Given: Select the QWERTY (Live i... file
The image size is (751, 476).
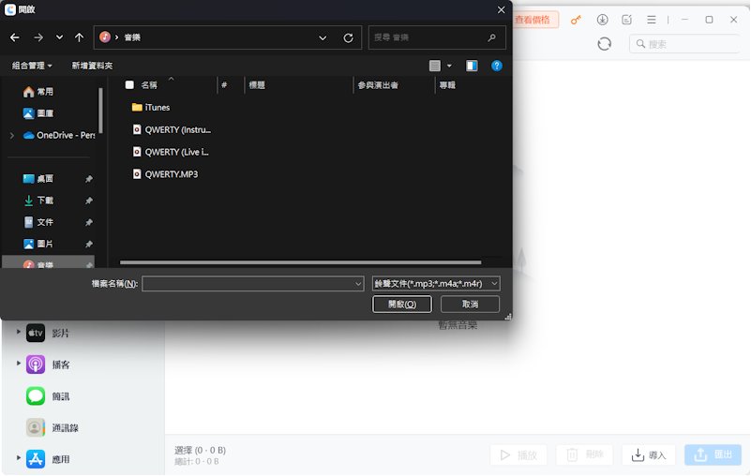Looking at the screenshot, I should click(x=171, y=152).
